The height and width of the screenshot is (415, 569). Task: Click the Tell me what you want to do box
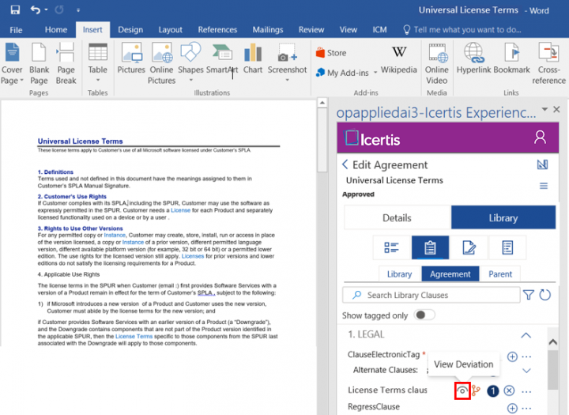462,30
